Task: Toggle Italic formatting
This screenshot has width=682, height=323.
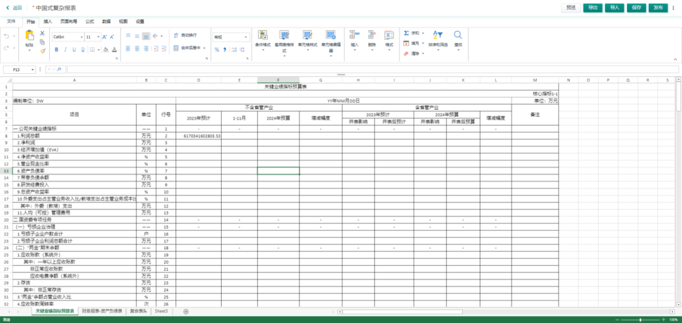Action: [x=64, y=49]
